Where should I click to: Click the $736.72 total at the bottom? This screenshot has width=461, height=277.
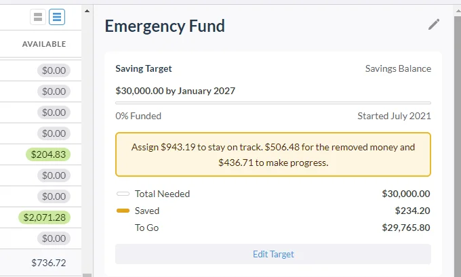[49, 263]
